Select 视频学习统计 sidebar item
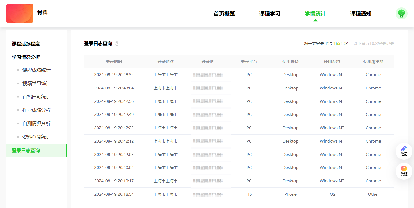The image size is (414, 208). point(36,84)
